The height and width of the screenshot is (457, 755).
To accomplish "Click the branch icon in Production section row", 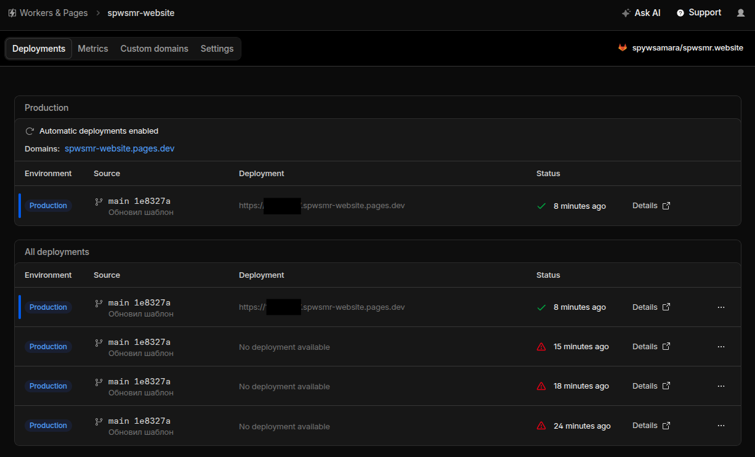I will [99, 201].
